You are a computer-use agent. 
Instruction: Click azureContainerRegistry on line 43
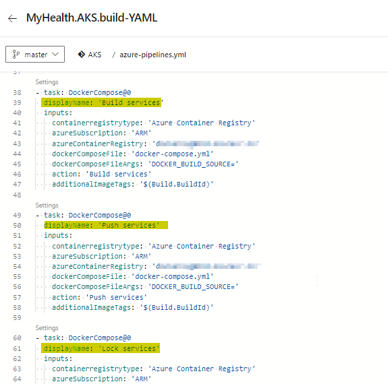point(155,143)
